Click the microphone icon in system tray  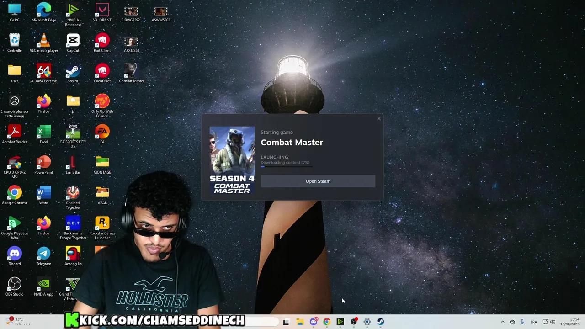coord(522,322)
